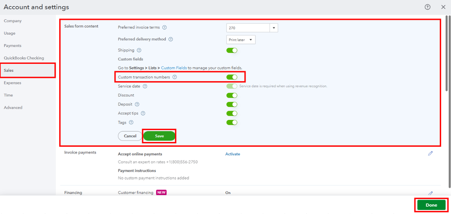Click help icon next to Tags
The height and width of the screenshot is (214, 451).
pos(131,123)
